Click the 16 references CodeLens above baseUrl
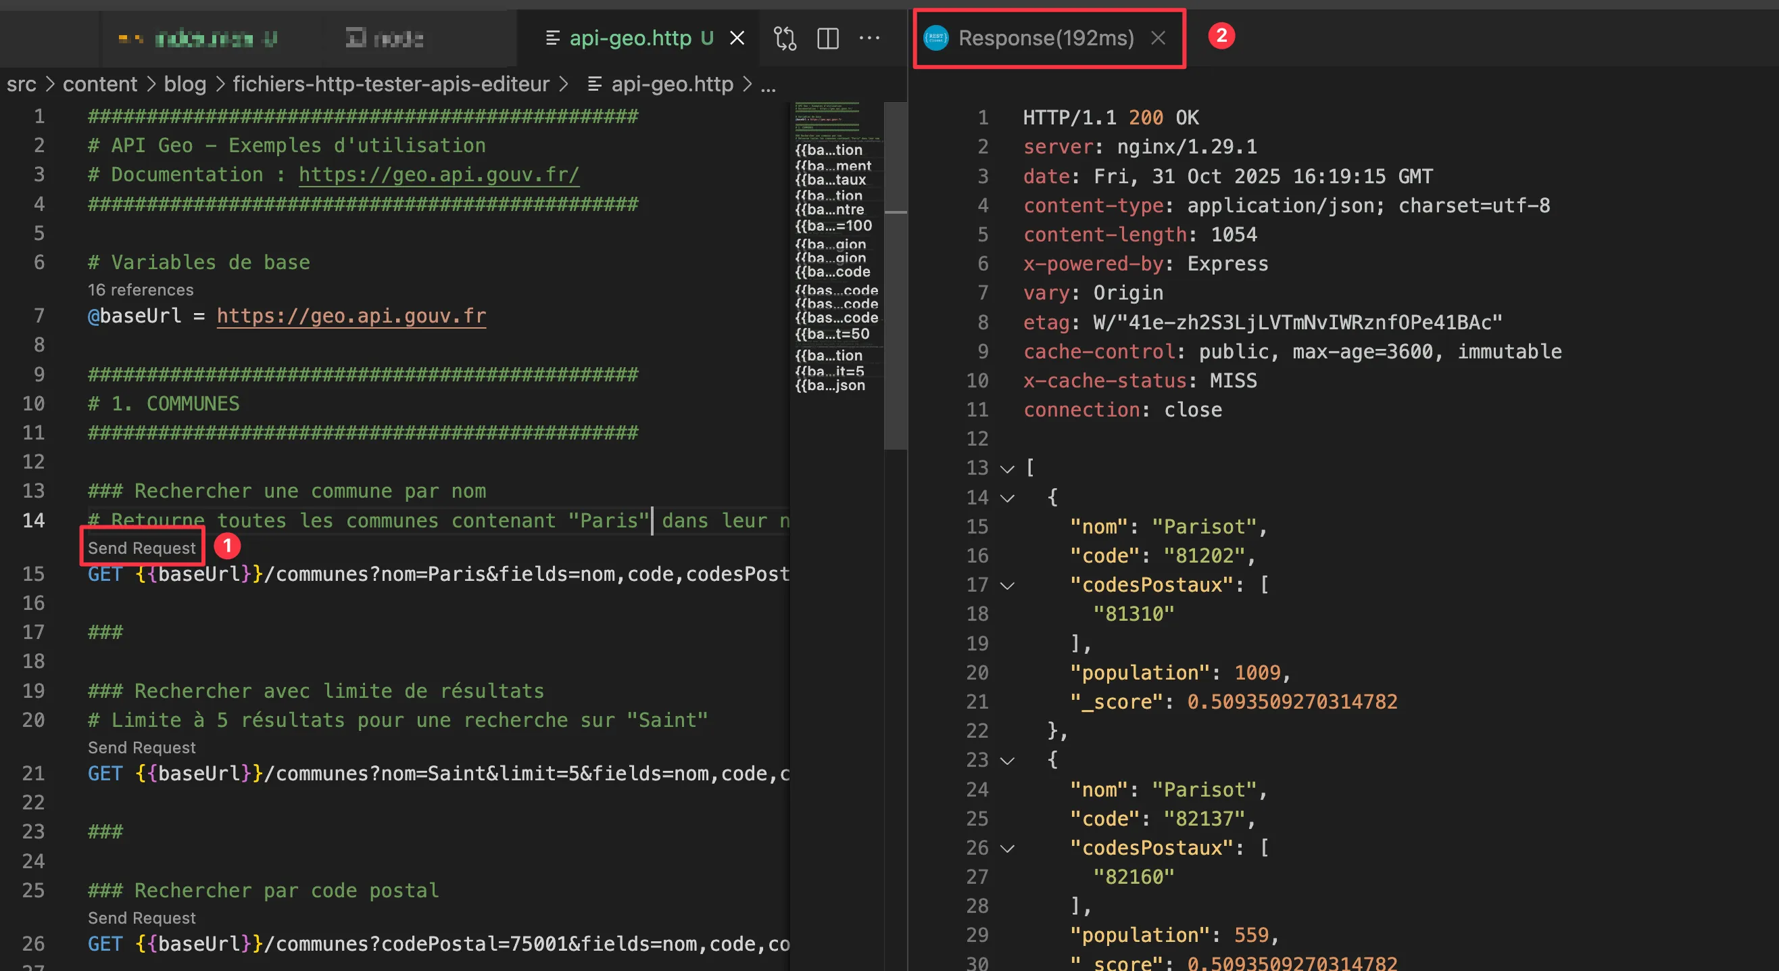1779x971 pixels. pyautogui.click(x=140, y=289)
